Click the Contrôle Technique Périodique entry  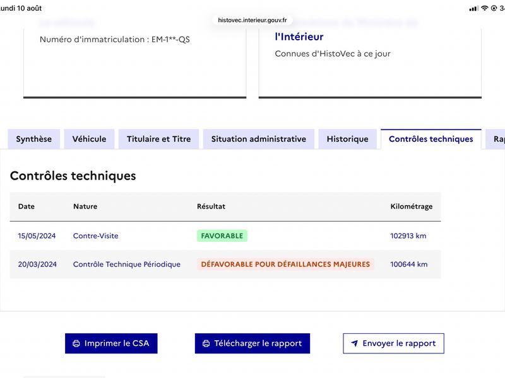point(127,264)
